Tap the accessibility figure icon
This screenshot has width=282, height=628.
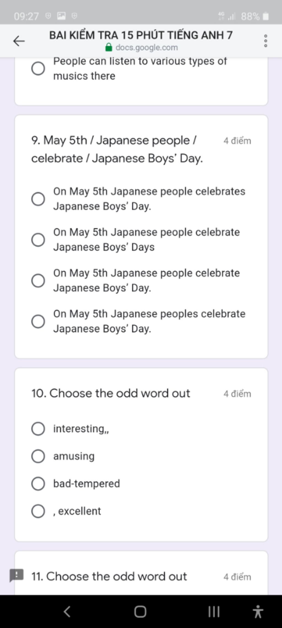[258, 611]
